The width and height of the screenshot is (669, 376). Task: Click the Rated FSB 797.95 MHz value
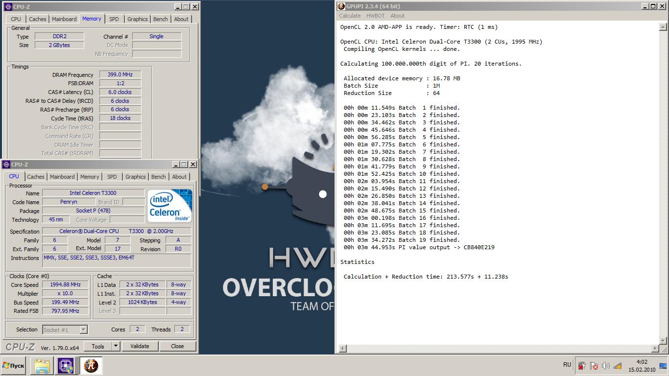point(65,311)
